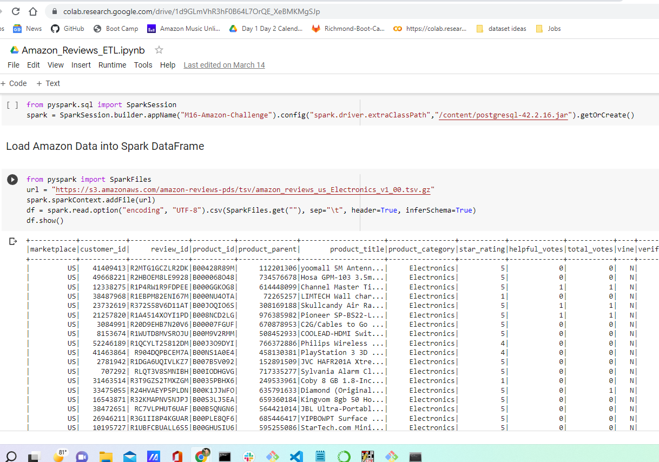This screenshot has height=462, width=659.
Task: Run the SparkFiles code cell
Action: [x=12, y=179]
